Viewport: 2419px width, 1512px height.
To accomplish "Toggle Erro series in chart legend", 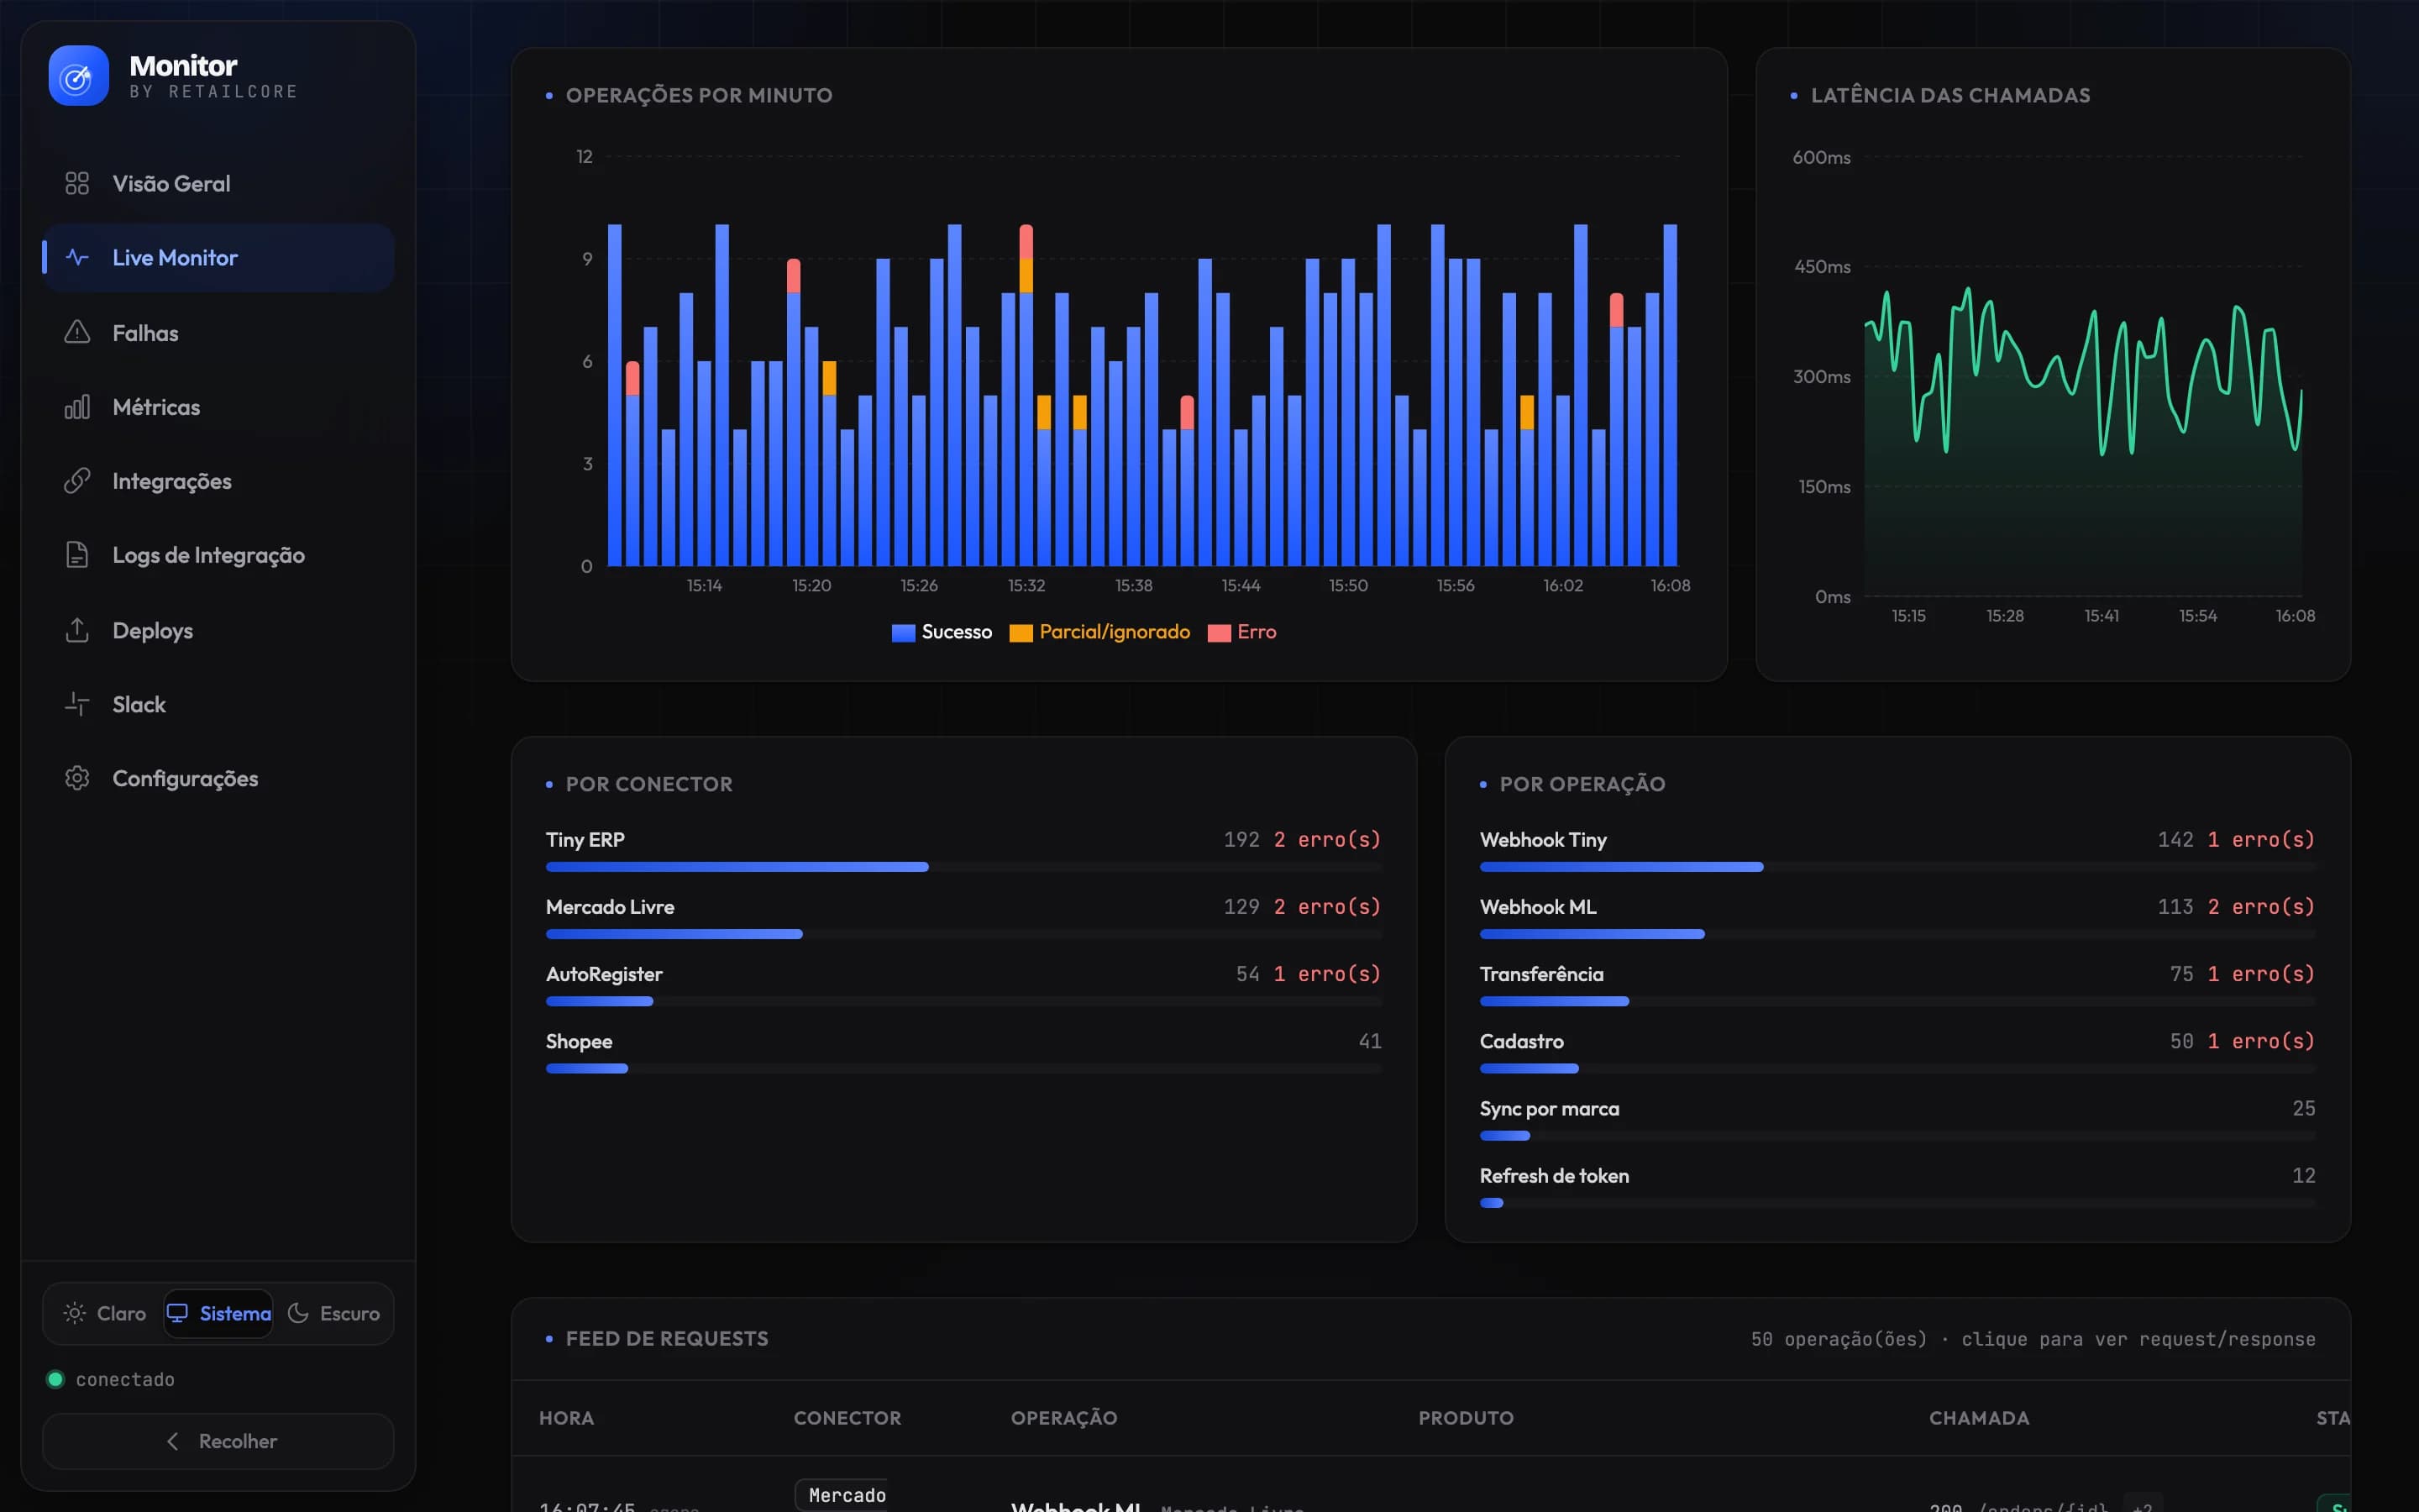I will (1241, 632).
